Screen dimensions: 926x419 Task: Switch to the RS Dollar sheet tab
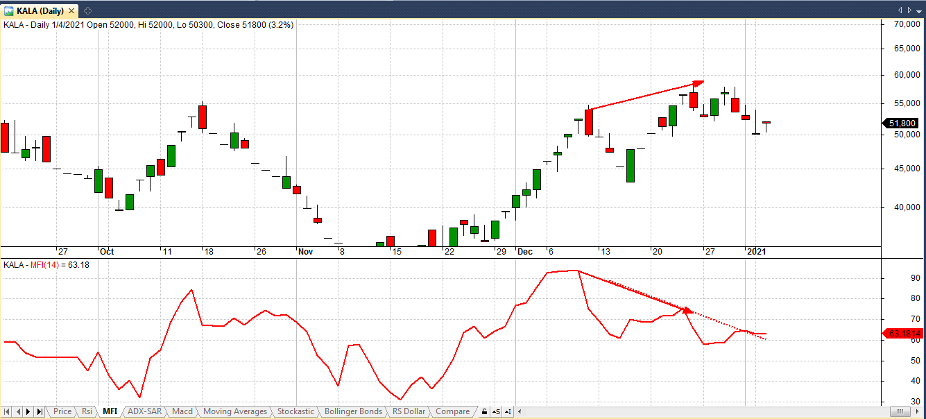click(409, 411)
